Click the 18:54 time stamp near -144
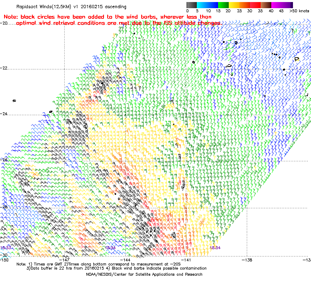 [x=110, y=248]
